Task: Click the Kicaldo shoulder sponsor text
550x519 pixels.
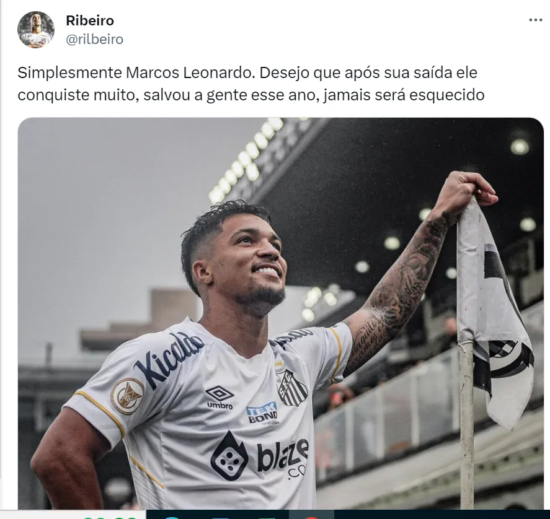Action: pyautogui.click(x=167, y=360)
